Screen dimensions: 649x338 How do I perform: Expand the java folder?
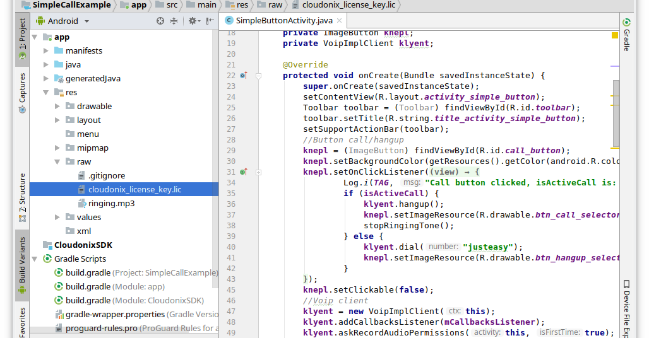pos(46,65)
